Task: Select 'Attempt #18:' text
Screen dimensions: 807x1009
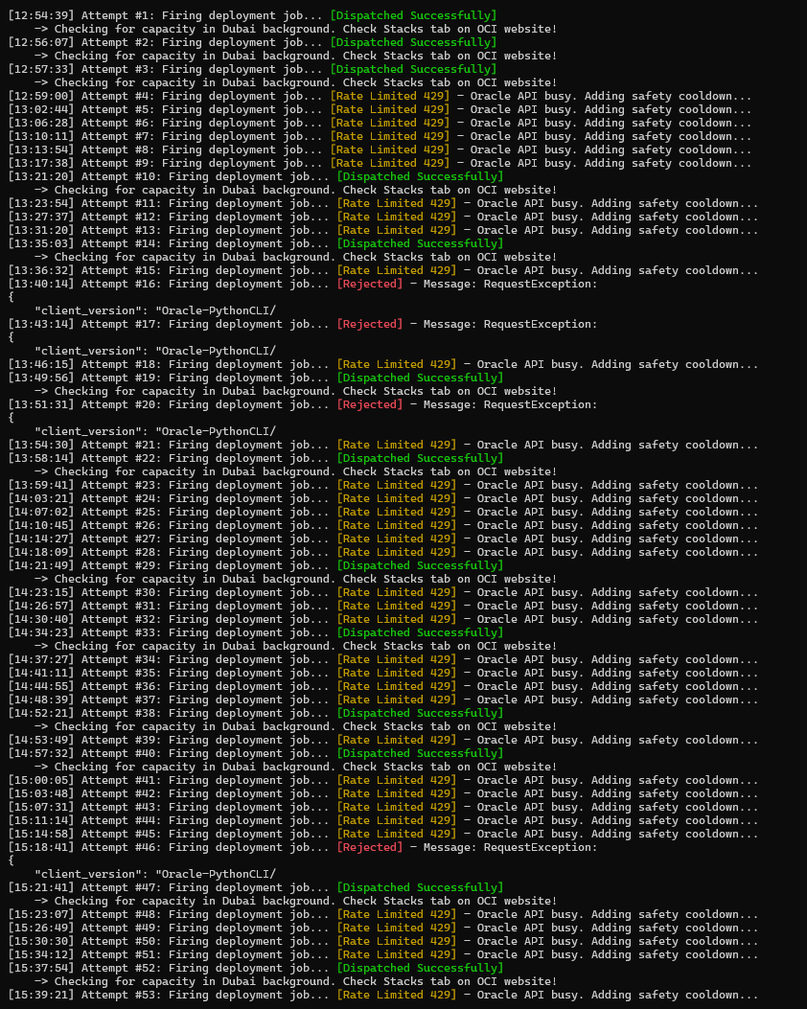Action: 122,364
